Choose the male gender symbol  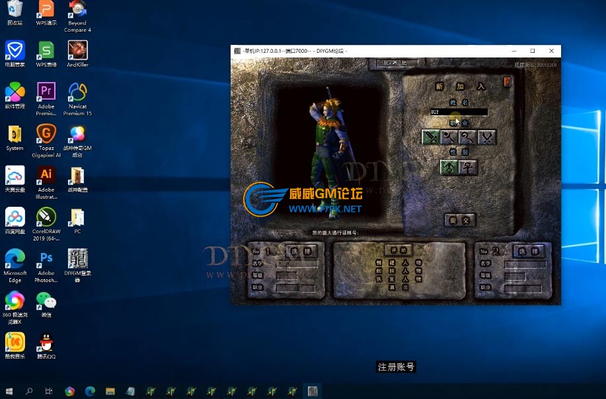click(449, 168)
